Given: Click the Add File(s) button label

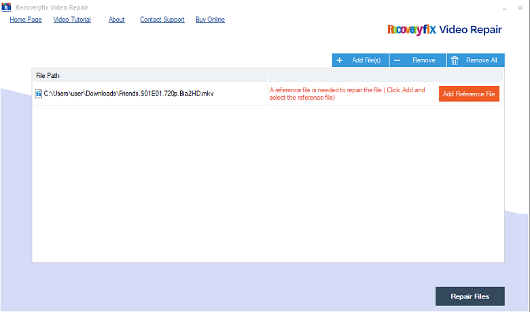Looking at the screenshot, I should coord(366,60).
